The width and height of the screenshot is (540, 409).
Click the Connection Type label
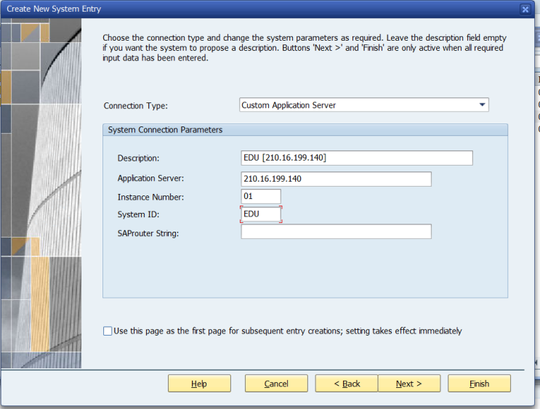(136, 105)
